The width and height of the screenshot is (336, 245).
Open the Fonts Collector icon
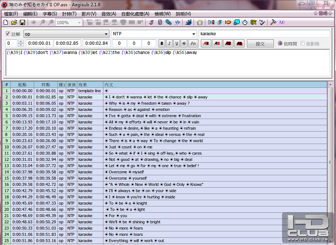[x=177, y=22]
